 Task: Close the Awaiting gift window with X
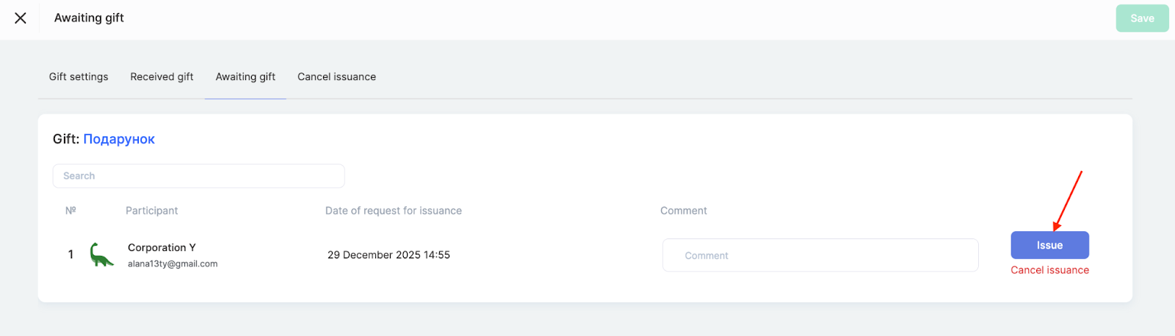click(x=21, y=18)
